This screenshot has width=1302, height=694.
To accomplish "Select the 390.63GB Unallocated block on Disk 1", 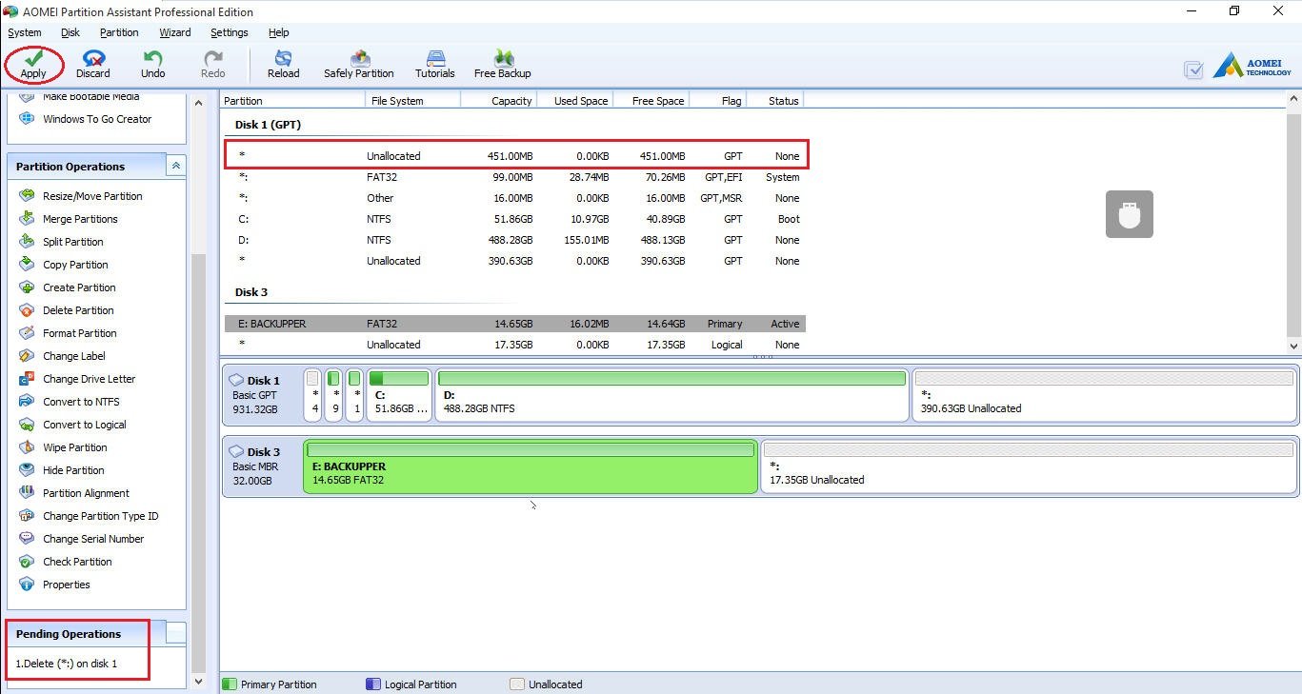I will pos(1104,396).
